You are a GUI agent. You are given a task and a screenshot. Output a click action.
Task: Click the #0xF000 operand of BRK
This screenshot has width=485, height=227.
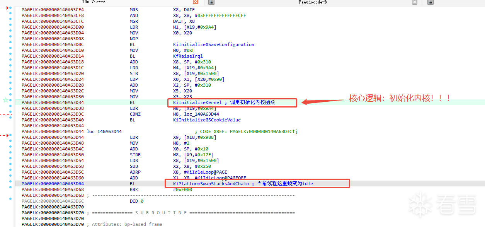tap(182, 189)
